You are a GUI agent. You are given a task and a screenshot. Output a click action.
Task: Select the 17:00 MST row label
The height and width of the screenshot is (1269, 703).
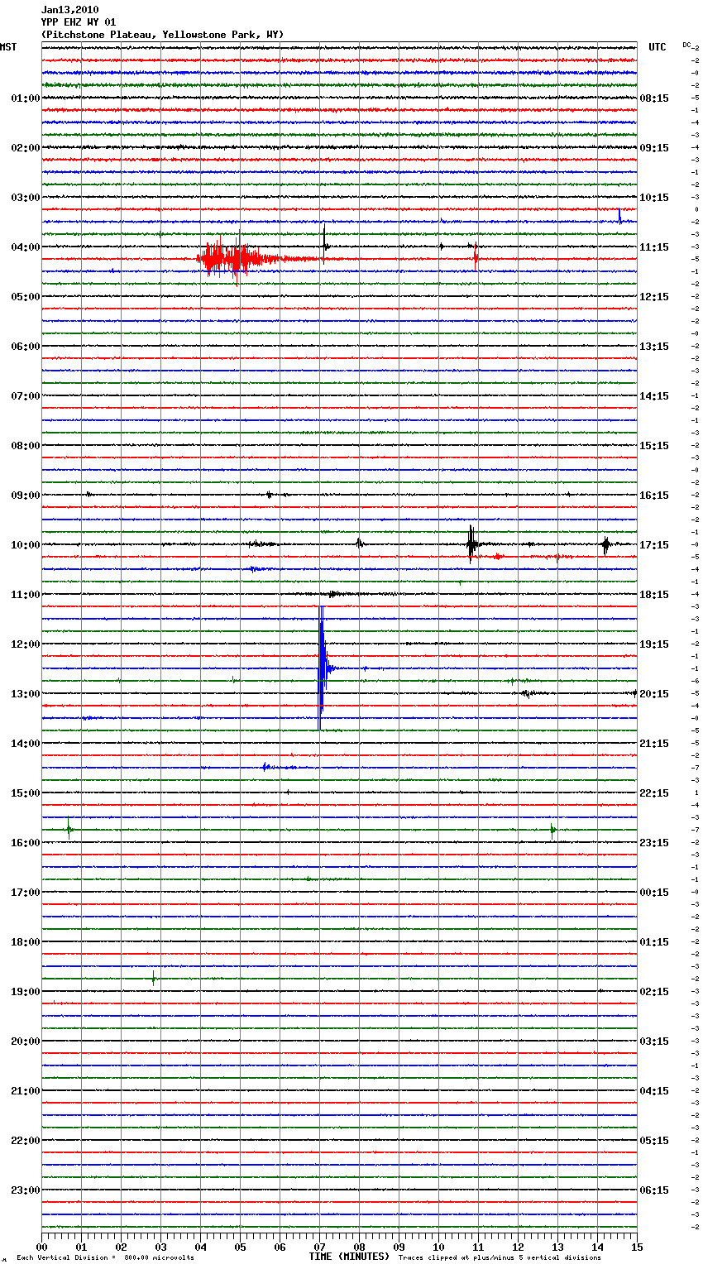(x=25, y=893)
